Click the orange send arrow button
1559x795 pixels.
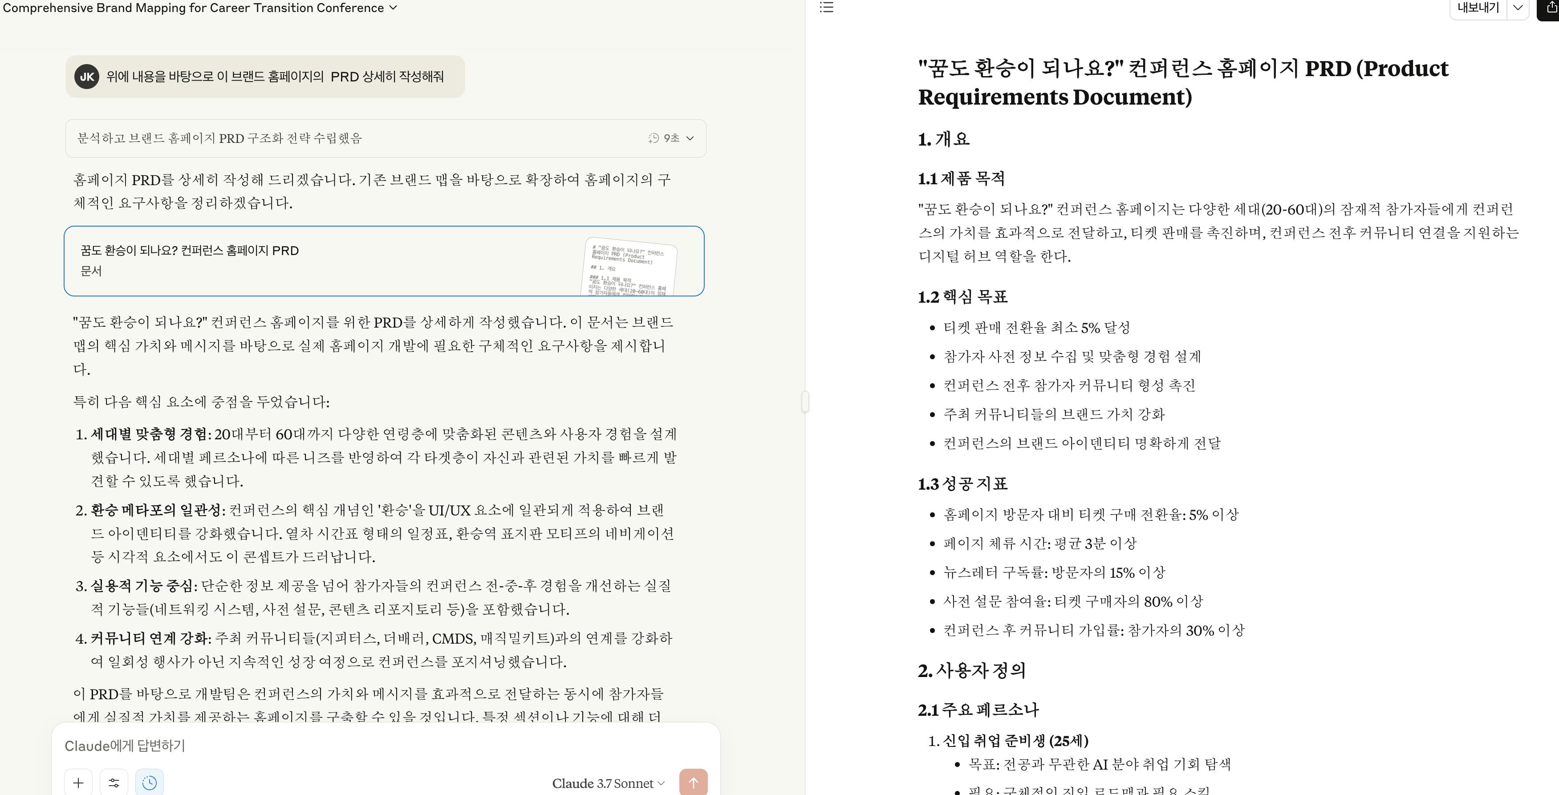[x=693, y=782]
